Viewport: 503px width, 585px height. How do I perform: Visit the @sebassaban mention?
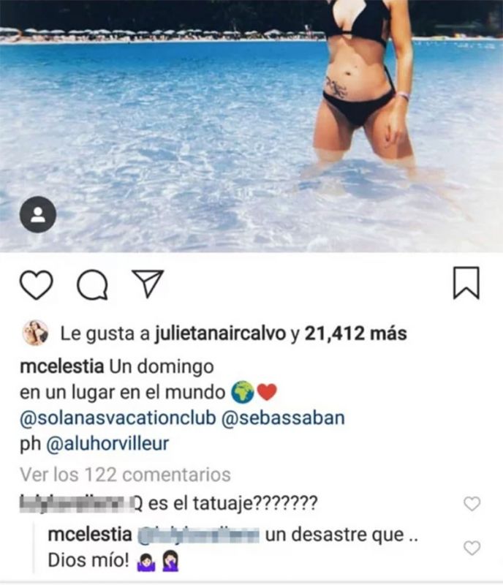point(283,418)
